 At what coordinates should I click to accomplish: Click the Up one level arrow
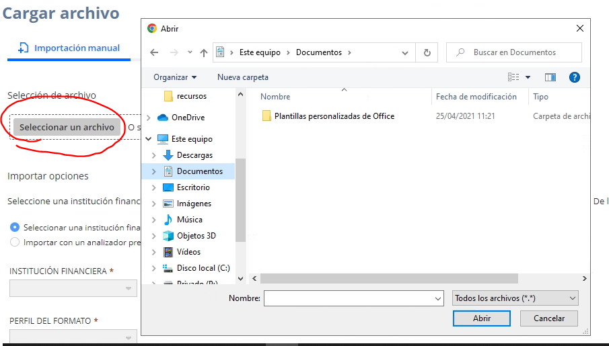point(203,52)
